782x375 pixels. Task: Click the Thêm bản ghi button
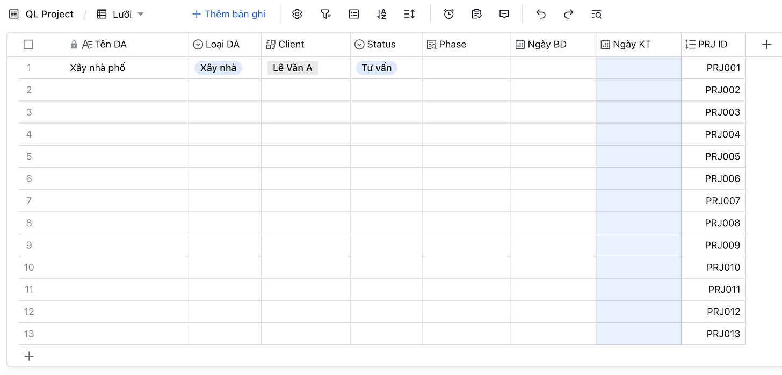click(x=229, y=15)
